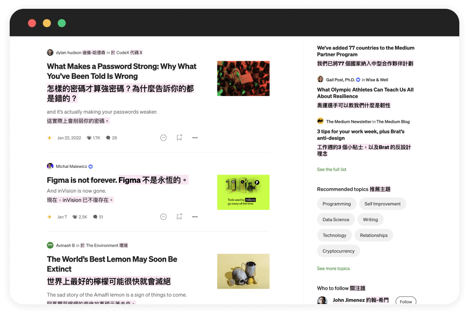Image resolution: width=469 pixels, height=315 pixels.
Task: Click show-less minus icon on password article
Action: (163, 137)
